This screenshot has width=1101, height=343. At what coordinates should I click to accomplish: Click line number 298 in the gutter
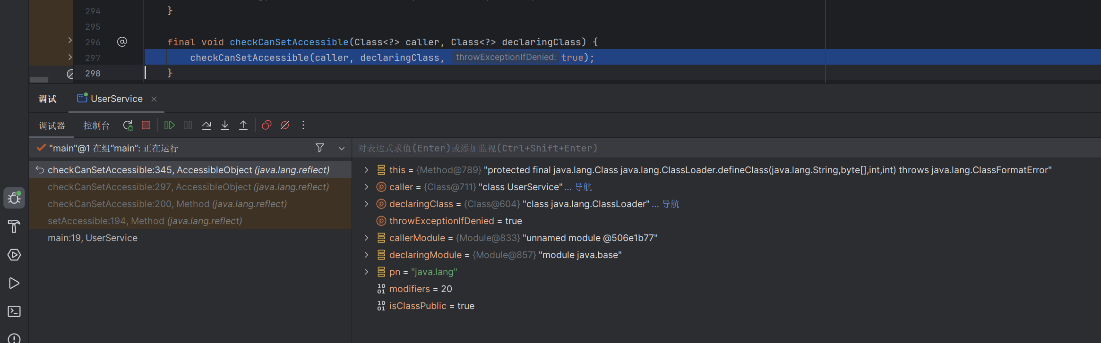tap(93, 73)
